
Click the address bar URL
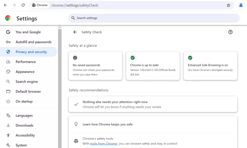point(74,5)
